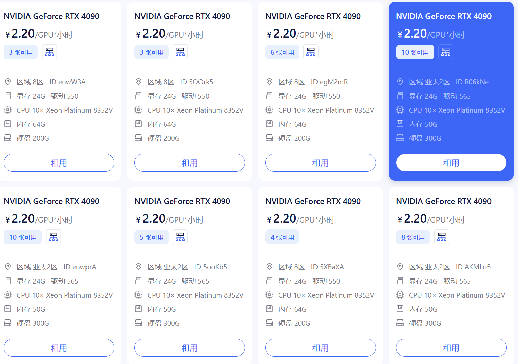Click '驱动 550' on 5XBaXA card

[326, 281]
